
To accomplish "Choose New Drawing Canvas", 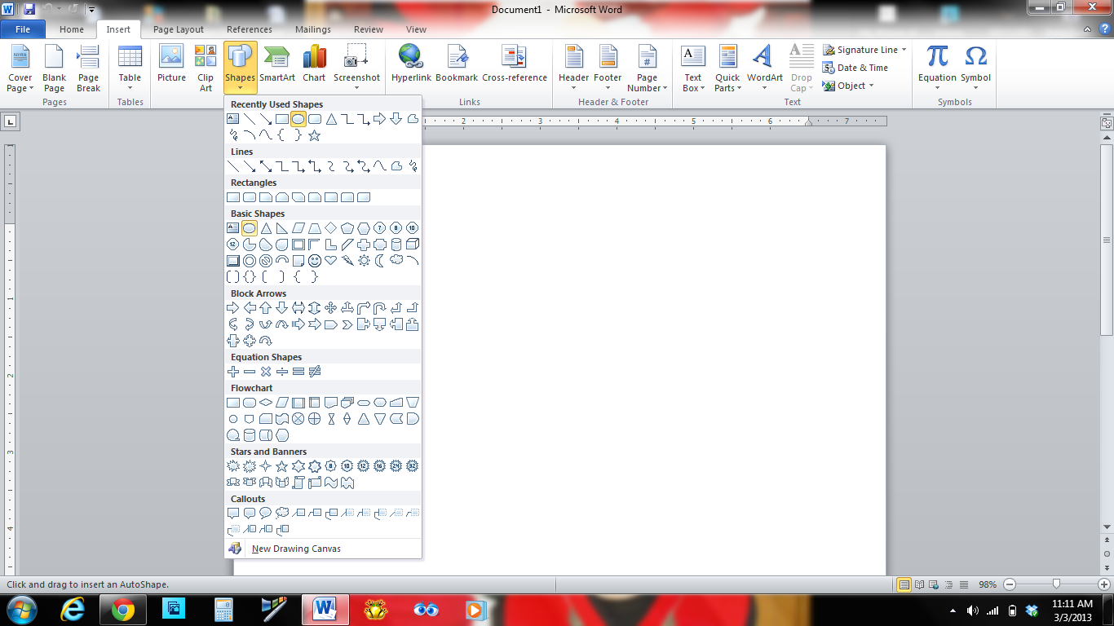I will [x=323, y=549].
